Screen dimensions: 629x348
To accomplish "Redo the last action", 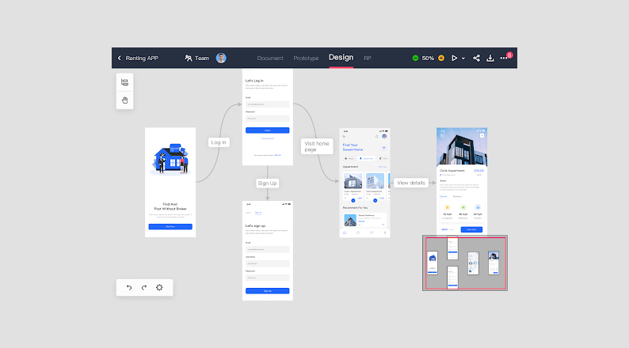I will [x=144, y=288].
